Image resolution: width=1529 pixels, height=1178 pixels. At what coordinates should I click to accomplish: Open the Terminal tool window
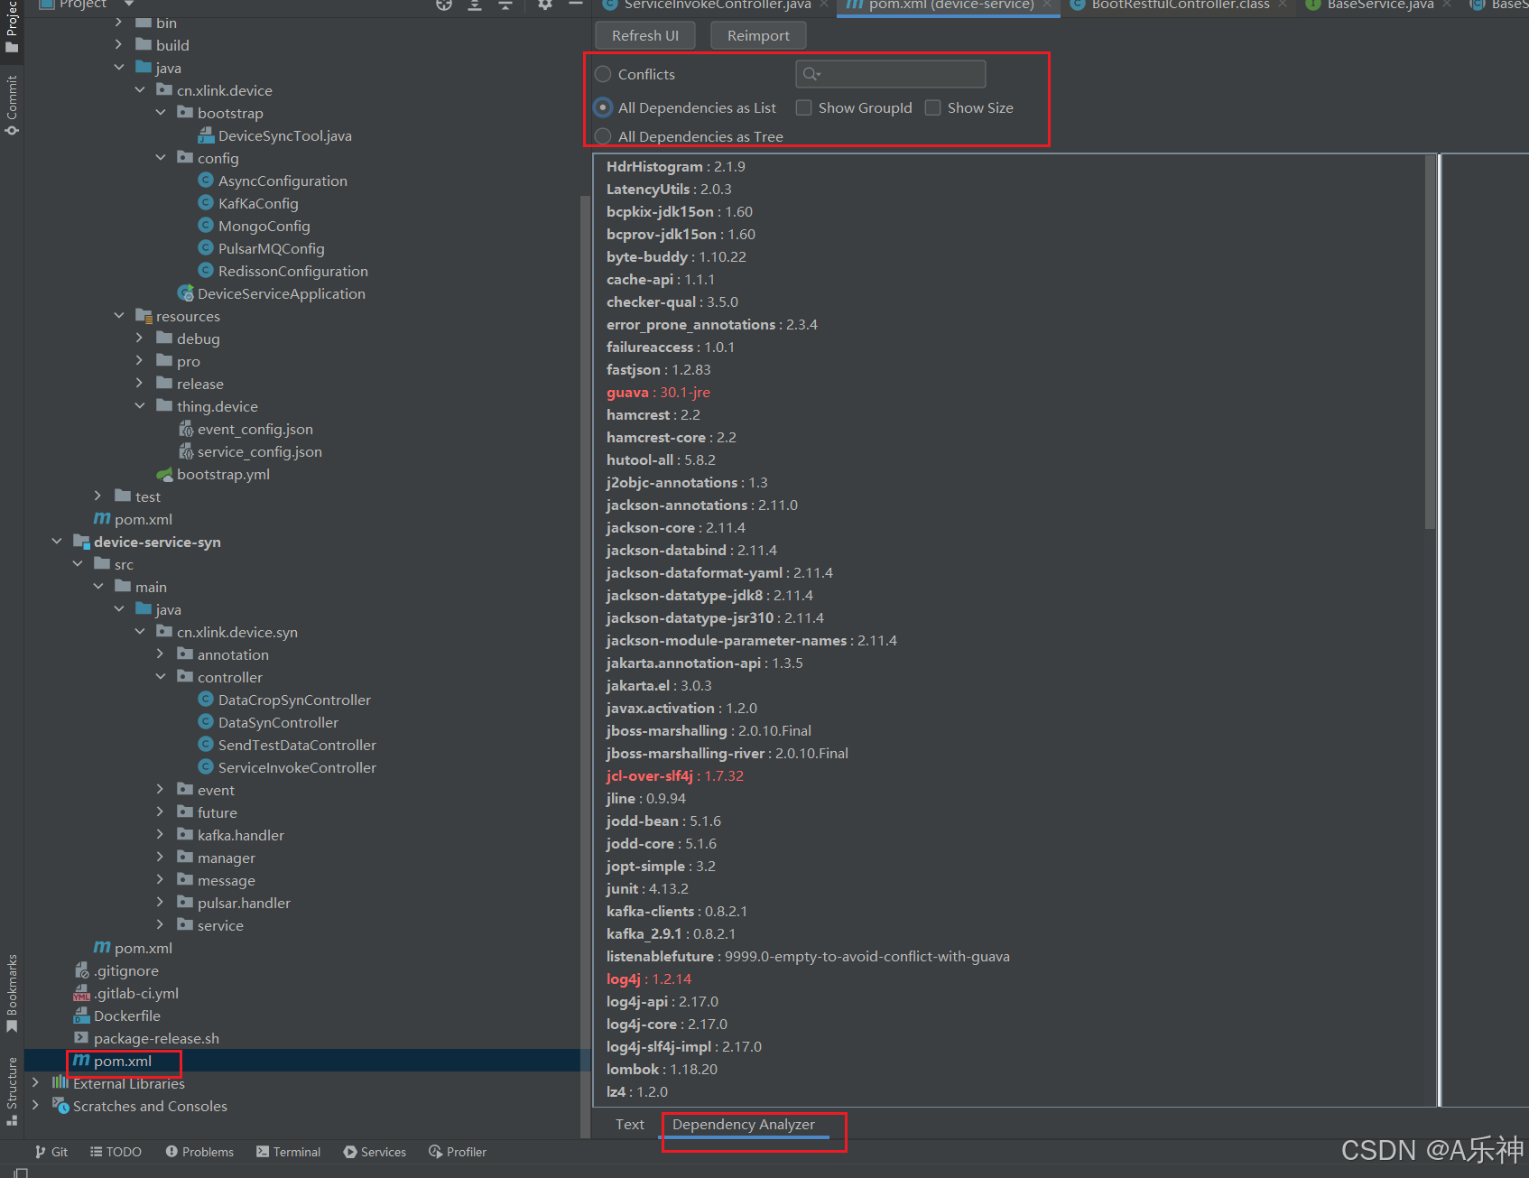[x=288, y=1151]
